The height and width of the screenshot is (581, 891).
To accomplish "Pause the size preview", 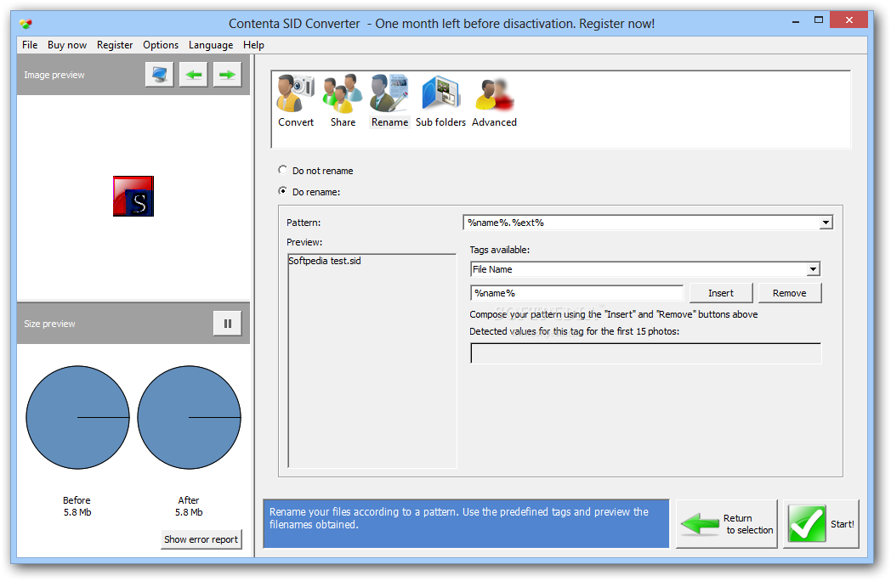I will pyautogui.click(x=227, y=323).
